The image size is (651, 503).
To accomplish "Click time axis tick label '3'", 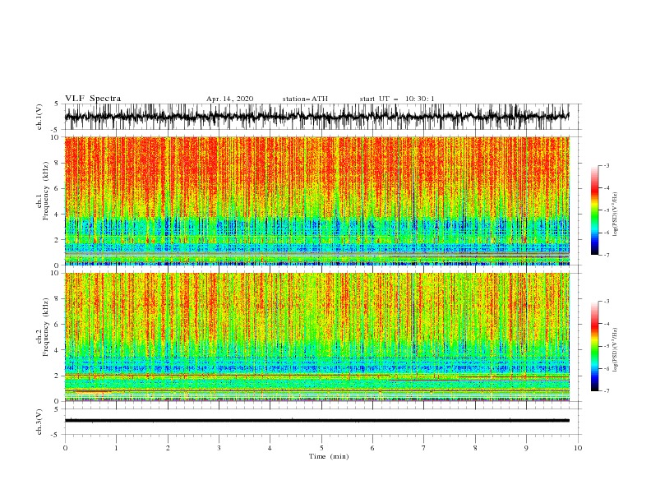I will point(219,448).
